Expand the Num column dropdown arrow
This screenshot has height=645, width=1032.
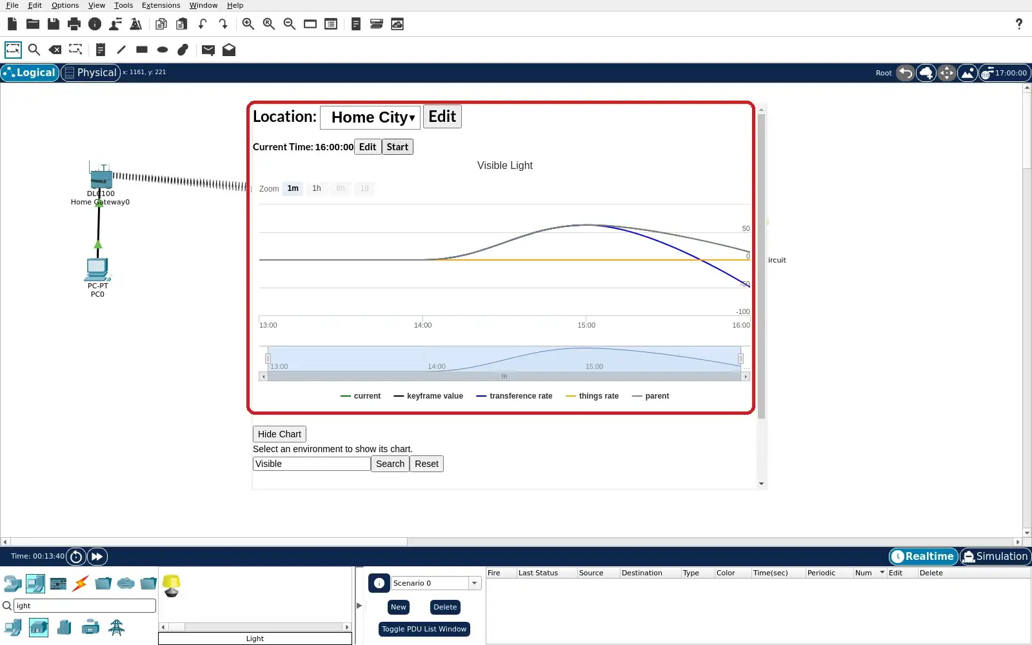coord(882,573)
